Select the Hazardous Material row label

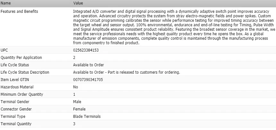pos(17,87)
